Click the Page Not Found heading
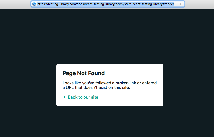Image resolution: width=214 pixels, height=137 pixels. coord(84,73)
